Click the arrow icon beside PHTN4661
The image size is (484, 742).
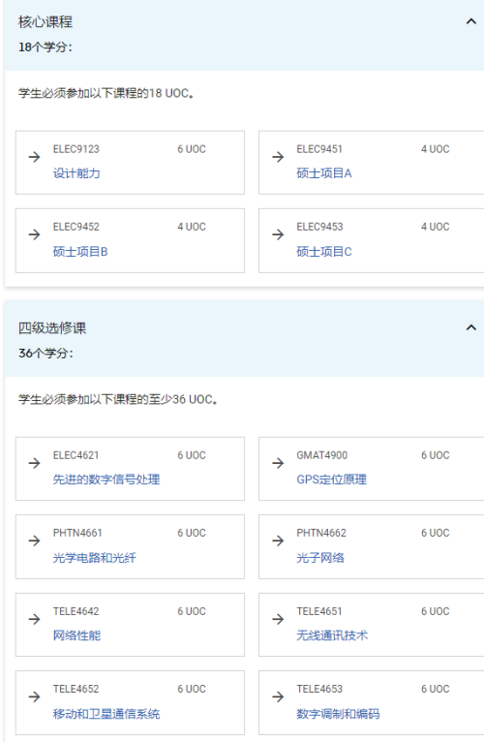tap(35, 541)
